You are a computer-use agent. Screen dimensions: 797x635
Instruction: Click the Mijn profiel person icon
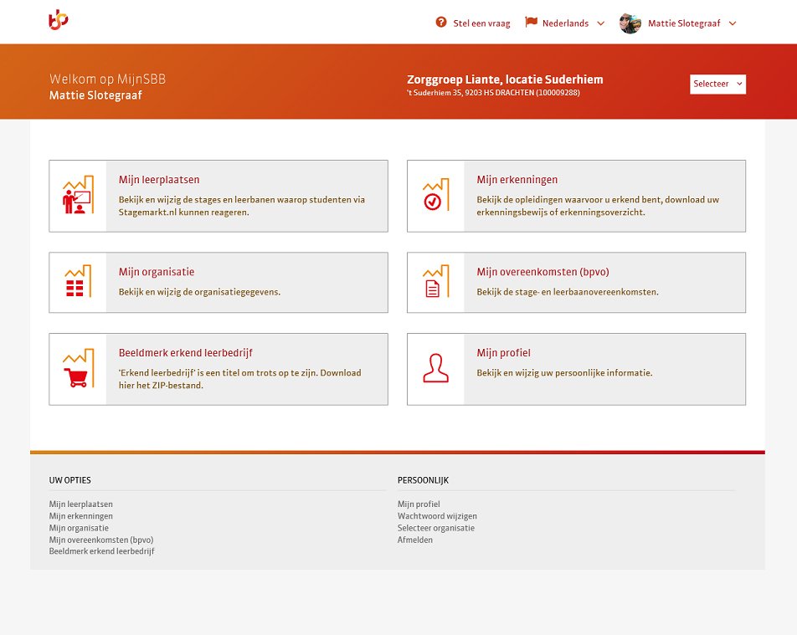tap(436, 368)
